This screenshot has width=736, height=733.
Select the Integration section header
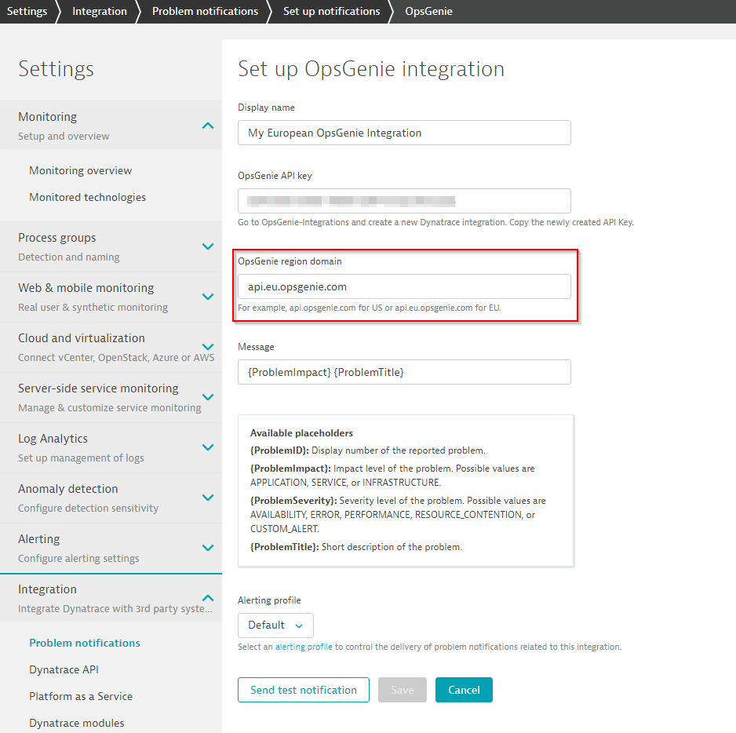pos(111,598)
